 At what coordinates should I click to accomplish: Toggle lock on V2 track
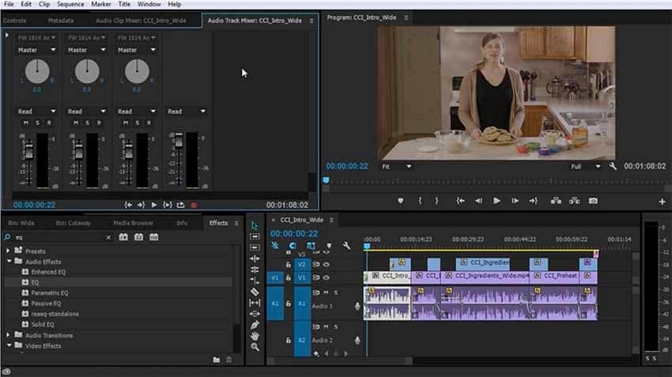pyautogui.click(x=289, y=265)
